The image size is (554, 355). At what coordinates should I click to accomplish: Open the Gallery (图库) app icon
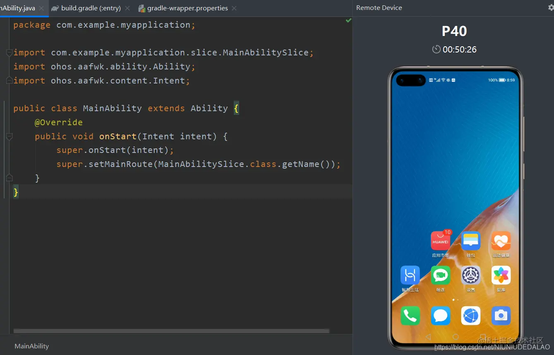click(x=501, y=275)
